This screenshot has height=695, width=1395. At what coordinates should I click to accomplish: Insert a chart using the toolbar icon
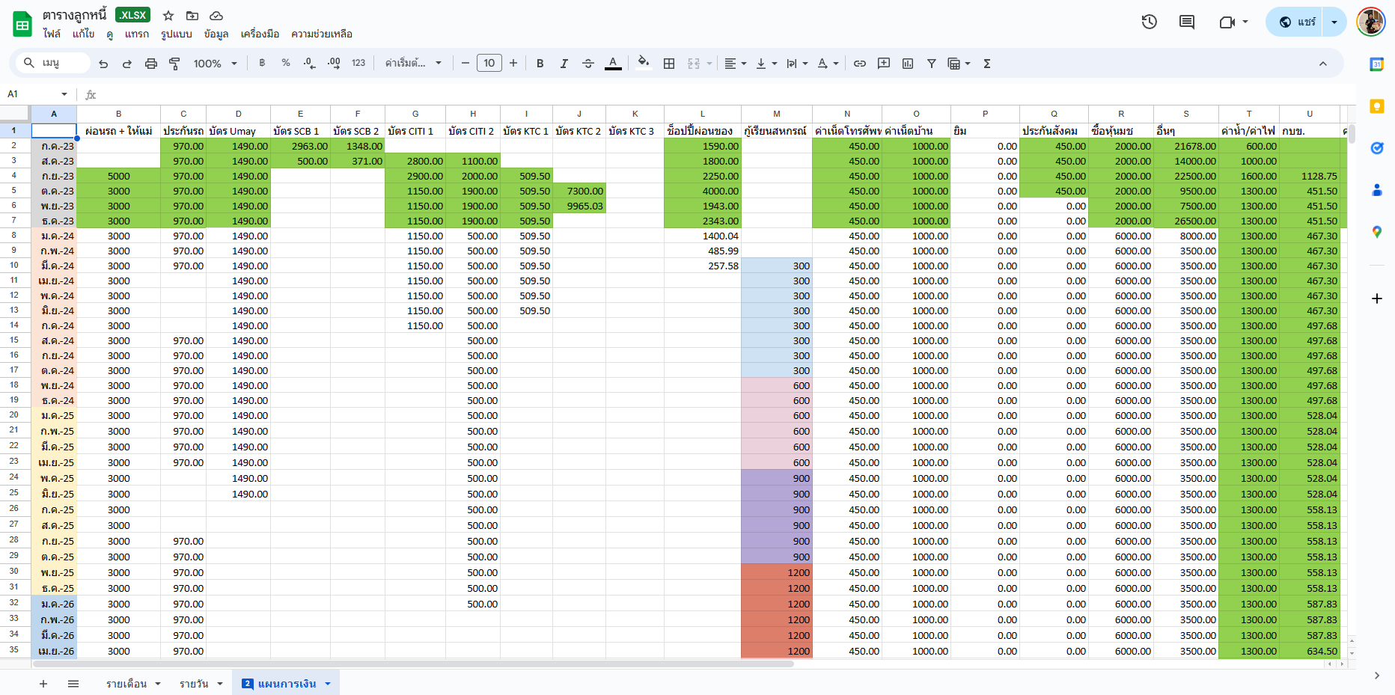[908, 64]
